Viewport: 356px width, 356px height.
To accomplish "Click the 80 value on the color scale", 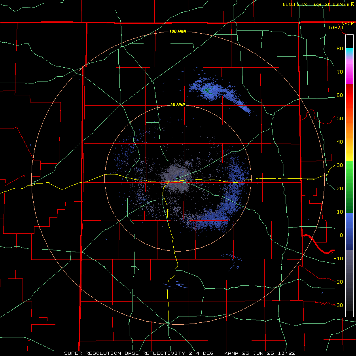I will click(340, 49).
